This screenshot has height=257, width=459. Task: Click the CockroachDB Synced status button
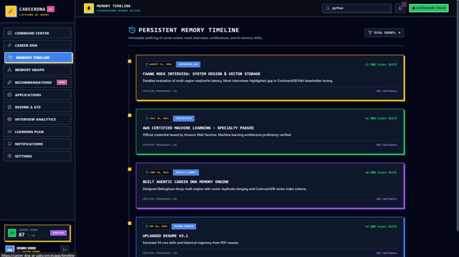[x=429, y=8]
